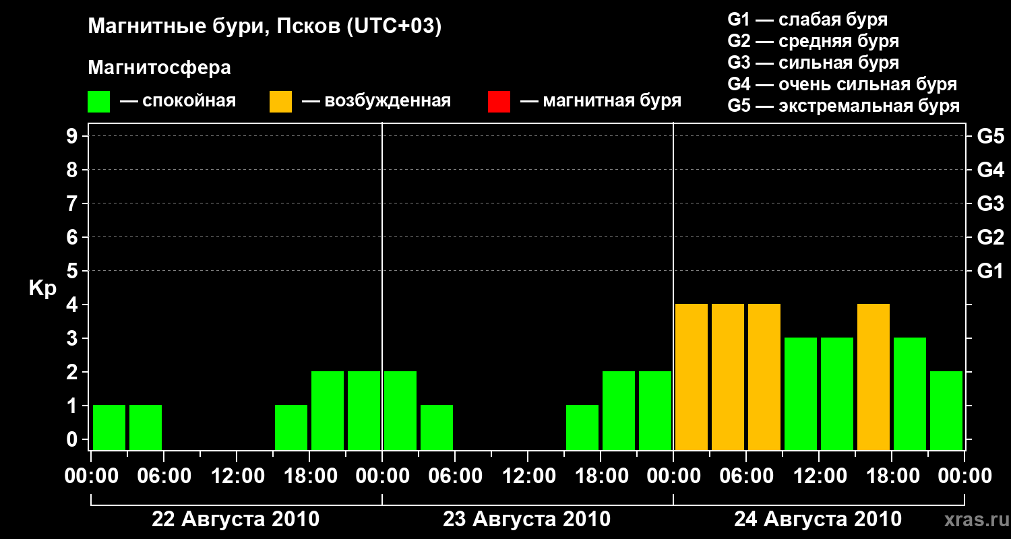Click the right-axis 'G3' storm level label
The height and width of the screenshot is (539, 1011).
pyautogui.click(x=990, y=203)
